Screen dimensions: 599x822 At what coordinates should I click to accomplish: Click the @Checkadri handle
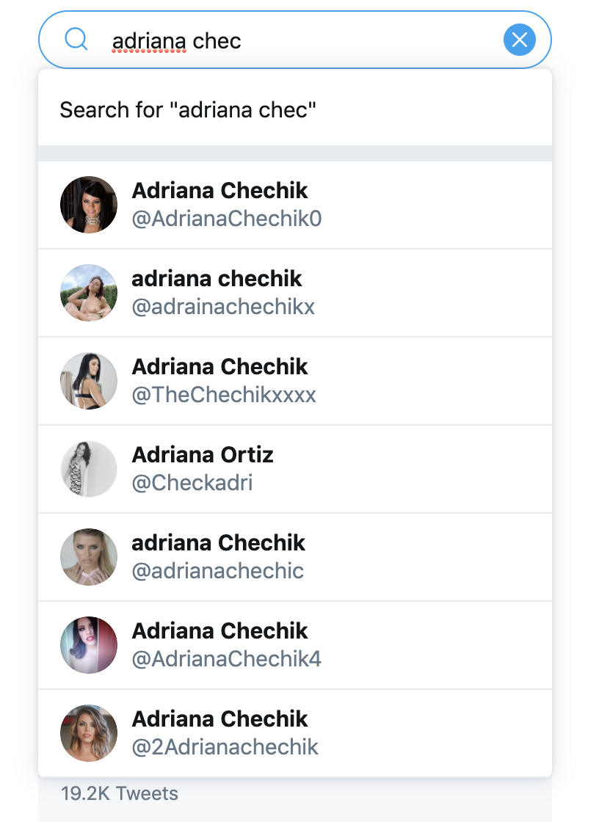[192, 483]
